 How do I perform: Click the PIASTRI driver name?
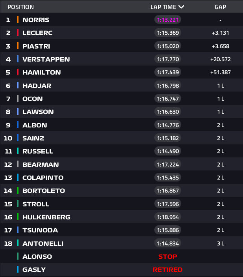point(36,46)
